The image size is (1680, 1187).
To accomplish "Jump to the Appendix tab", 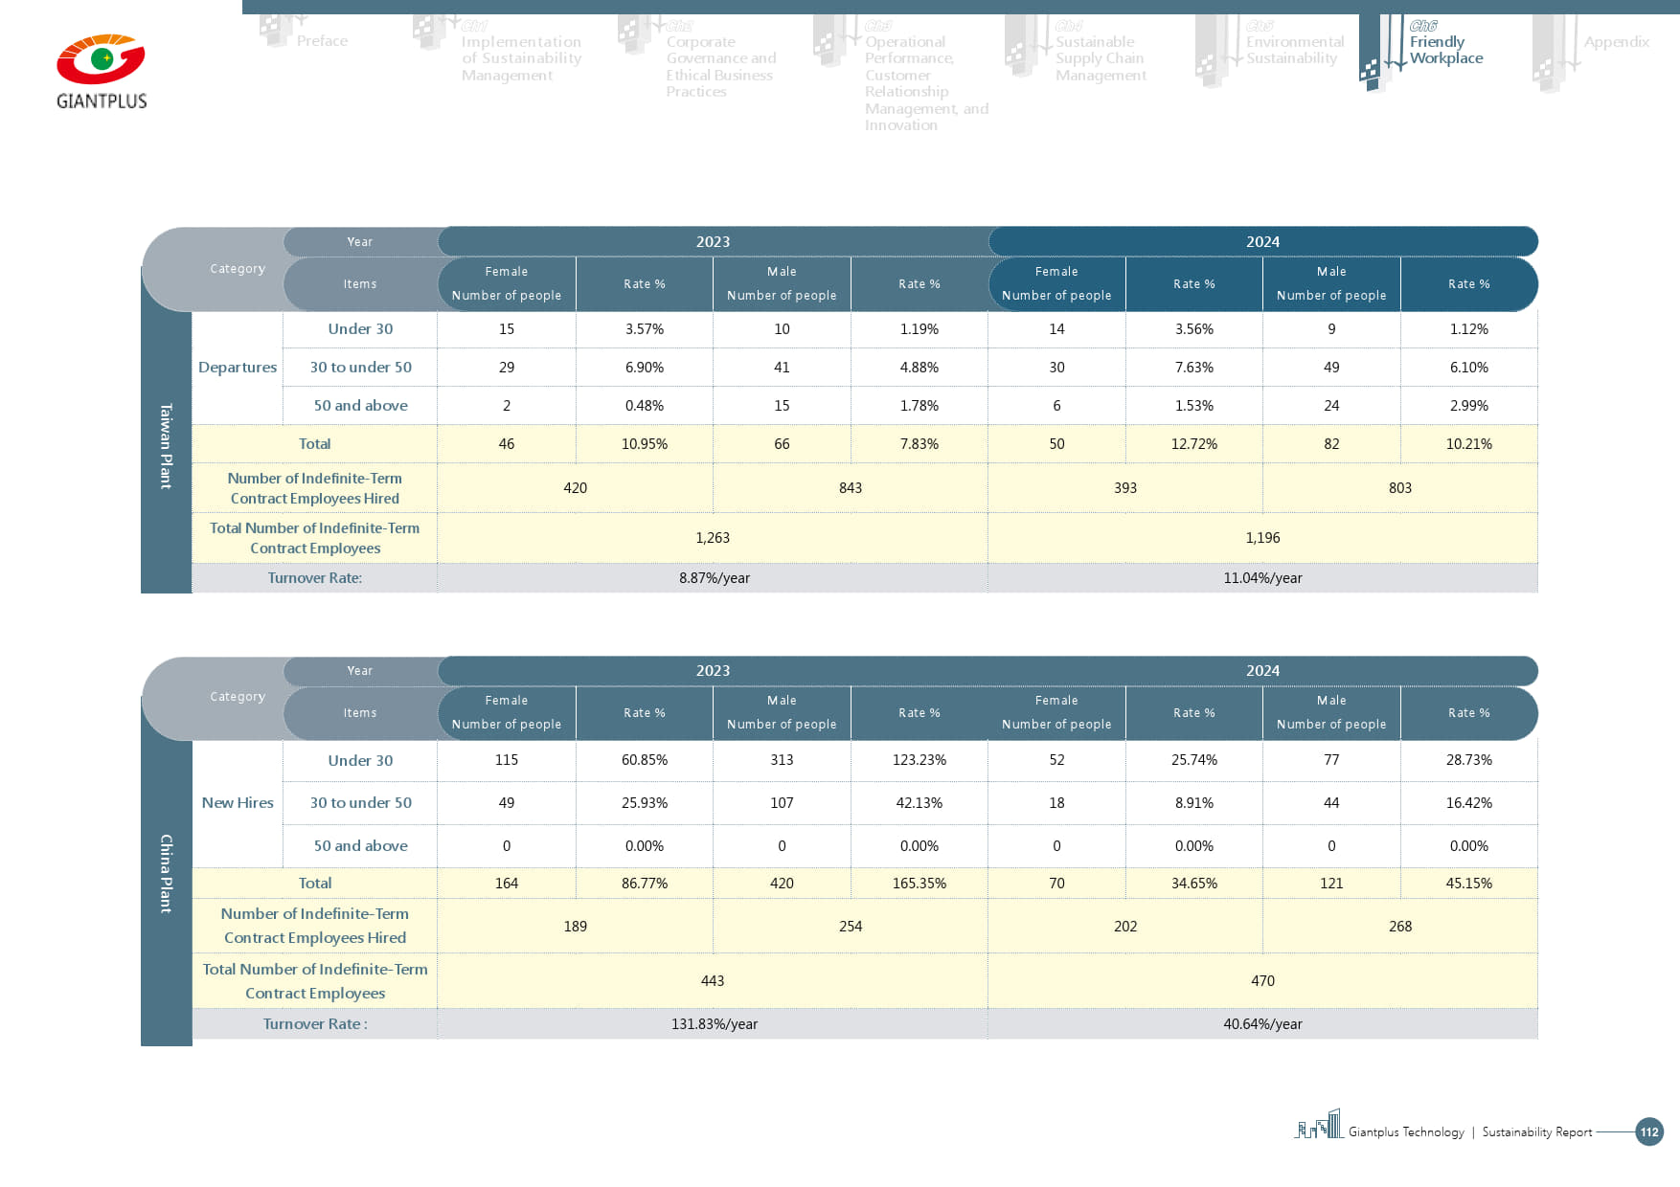I will click(x=1616, y=42).
